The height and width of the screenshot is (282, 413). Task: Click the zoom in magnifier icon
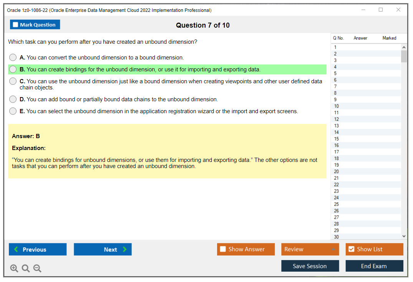pos(14,268)
